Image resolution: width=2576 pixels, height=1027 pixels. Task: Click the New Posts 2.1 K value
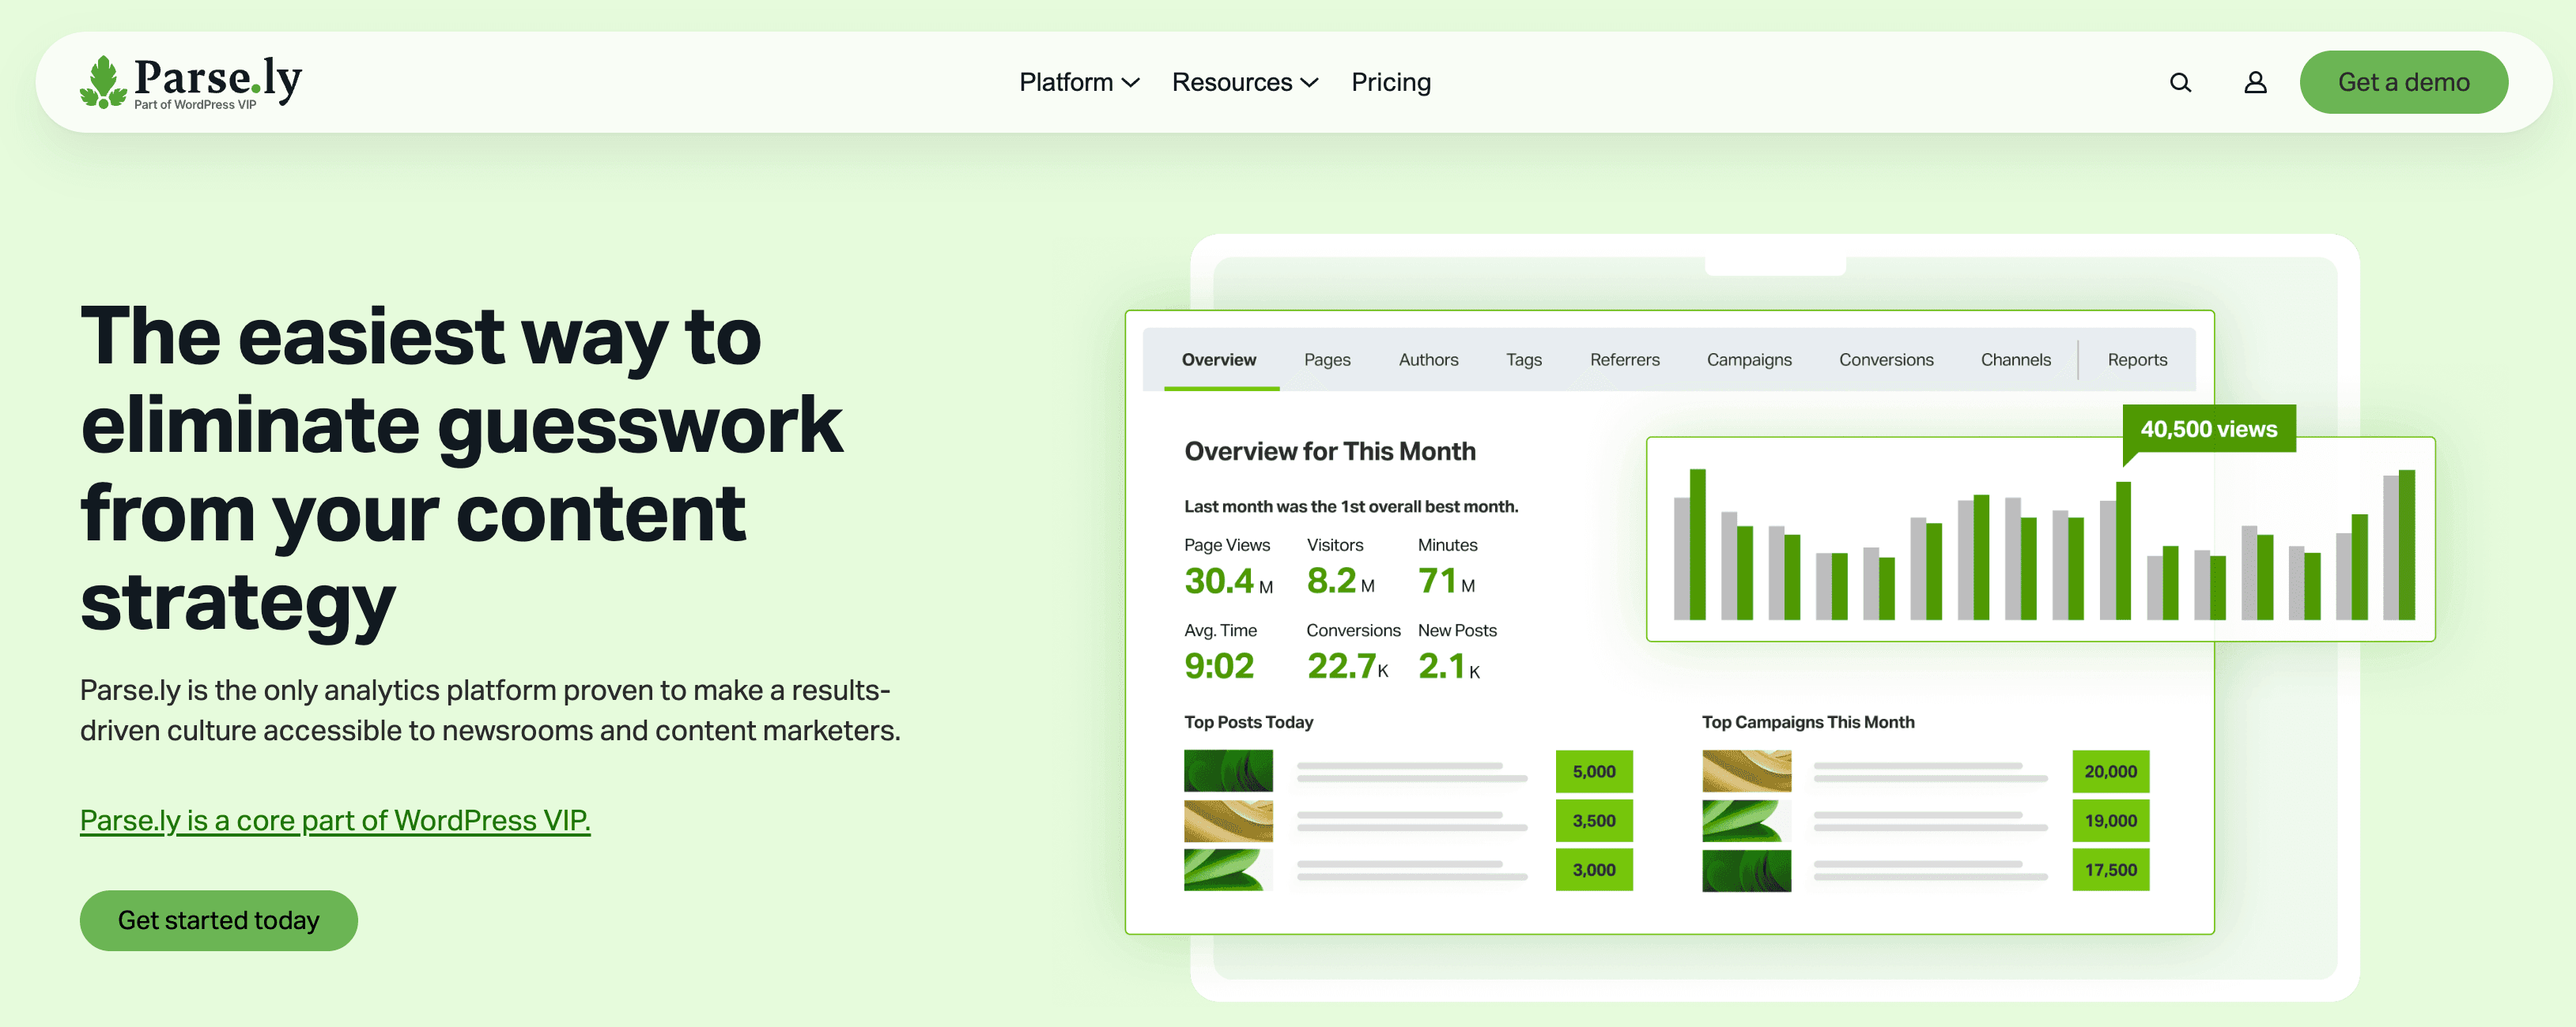click(1449, 666)
